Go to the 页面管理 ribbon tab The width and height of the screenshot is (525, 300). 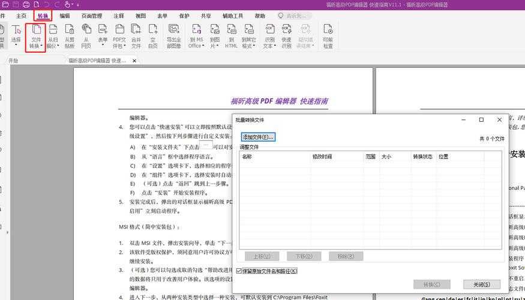[91, 16]
